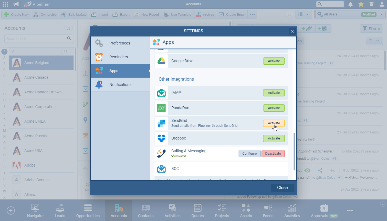Open the Notifications settings tab
This screenshot has width=387, height=221.
[x=120, y=85]
